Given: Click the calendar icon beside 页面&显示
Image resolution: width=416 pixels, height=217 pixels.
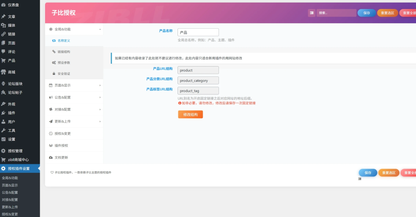Looking at the screenshot, I should pyautogui.click(x=51, y=85).
